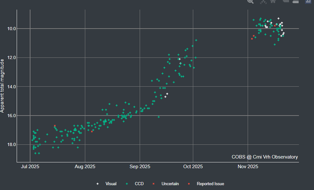
Task: Select the red Uncertain marker in early August
Action: (x=92, y=131)
